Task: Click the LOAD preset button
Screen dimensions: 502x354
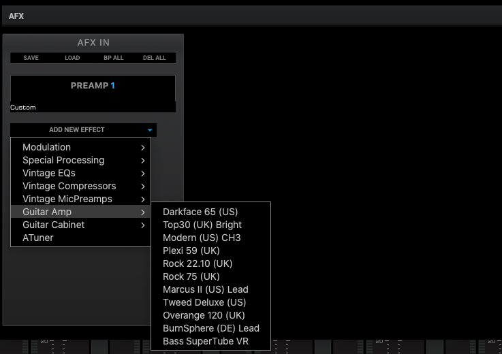Action: 72,58
